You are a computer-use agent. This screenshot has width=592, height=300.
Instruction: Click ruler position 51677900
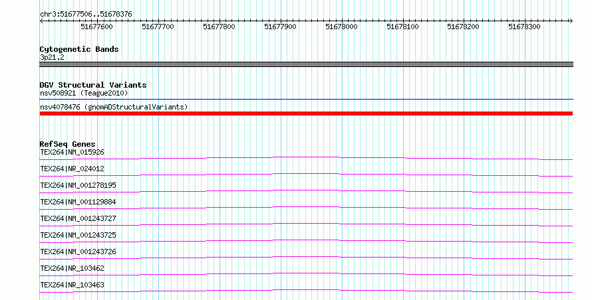[280, 27]
